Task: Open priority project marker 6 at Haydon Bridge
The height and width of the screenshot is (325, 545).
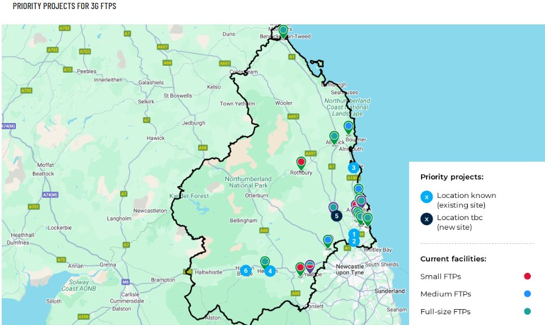Action: coord(246,271)
